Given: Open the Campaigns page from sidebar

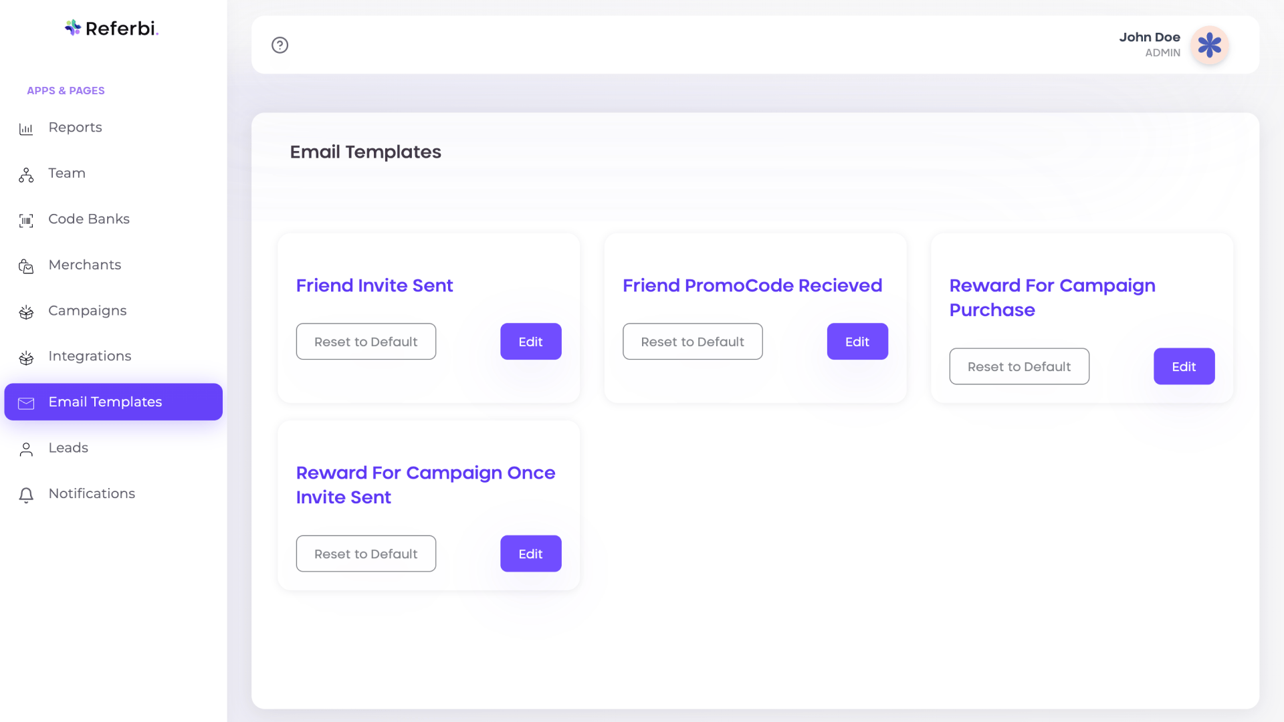Looking at the screenshot, I should pos(87,311).
